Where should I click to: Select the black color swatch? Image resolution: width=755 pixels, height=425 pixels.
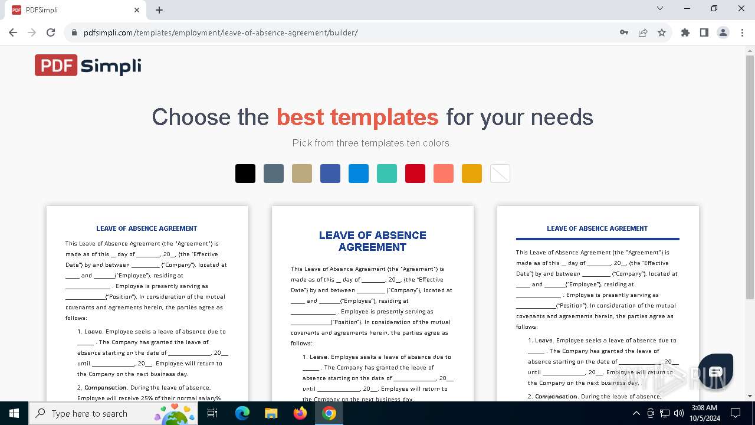[x=245, y=174]
